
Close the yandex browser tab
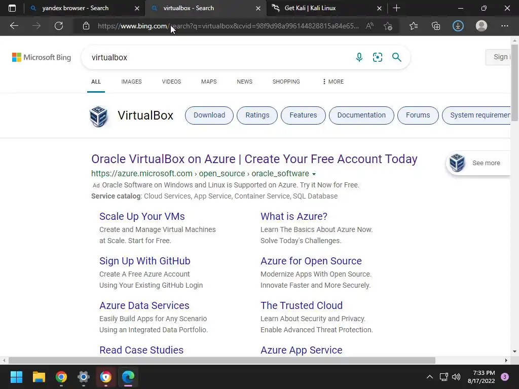tap(137, 8)
